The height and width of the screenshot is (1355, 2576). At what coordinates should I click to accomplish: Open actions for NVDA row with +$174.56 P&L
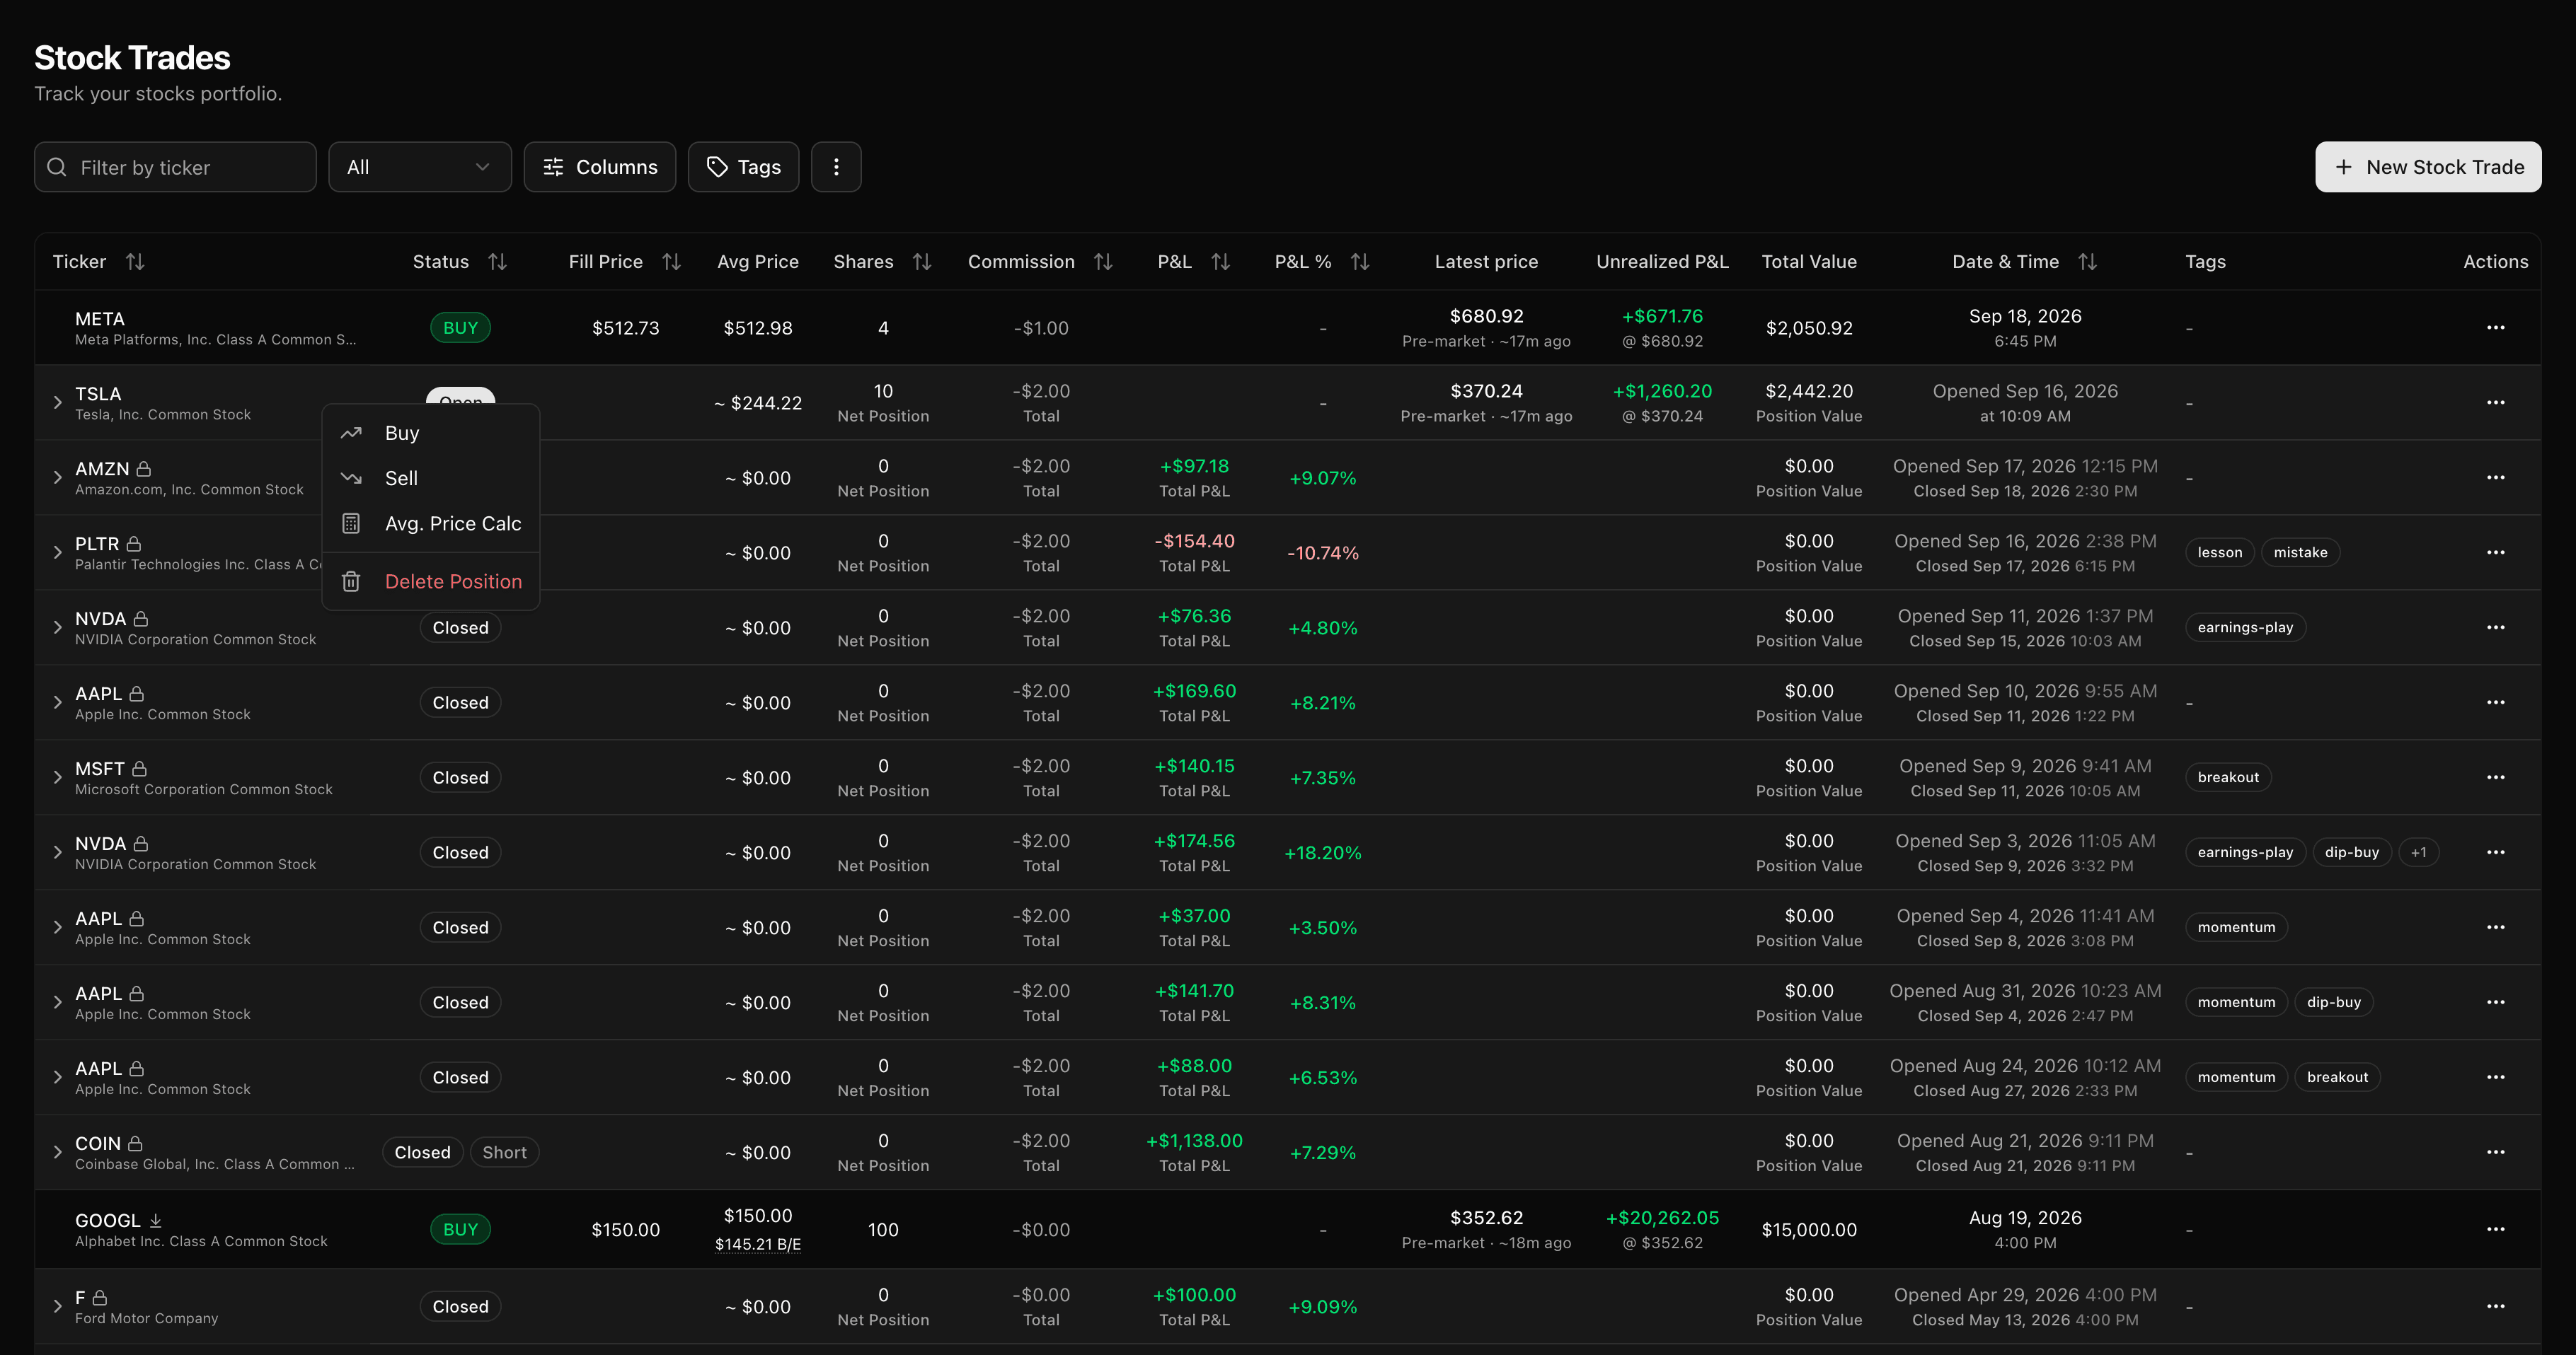click(x=2495, y=852)
